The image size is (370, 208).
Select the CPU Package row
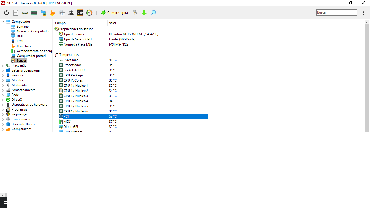(x=131, y=75)
